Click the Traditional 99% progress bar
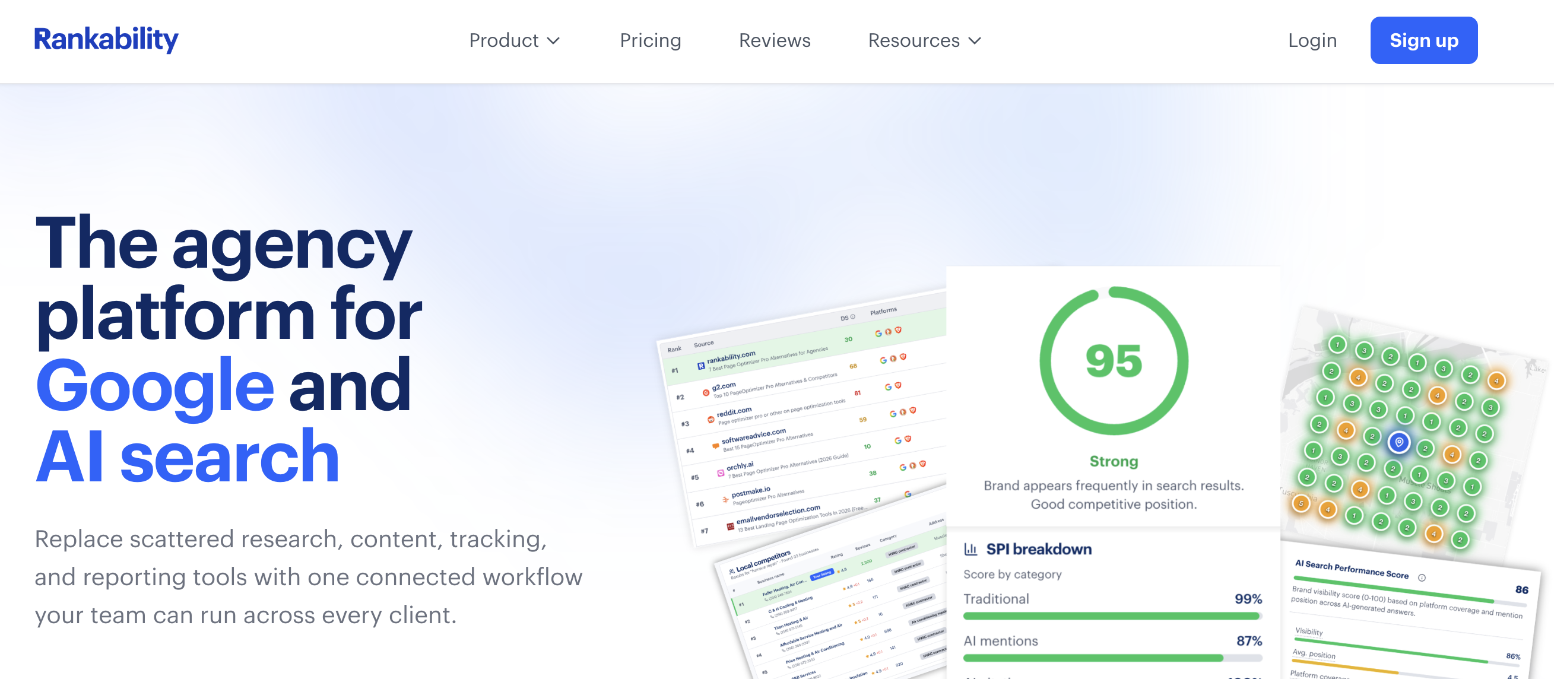The height and width of the screenshot is (679, 1554). (x=1112, y=615)
